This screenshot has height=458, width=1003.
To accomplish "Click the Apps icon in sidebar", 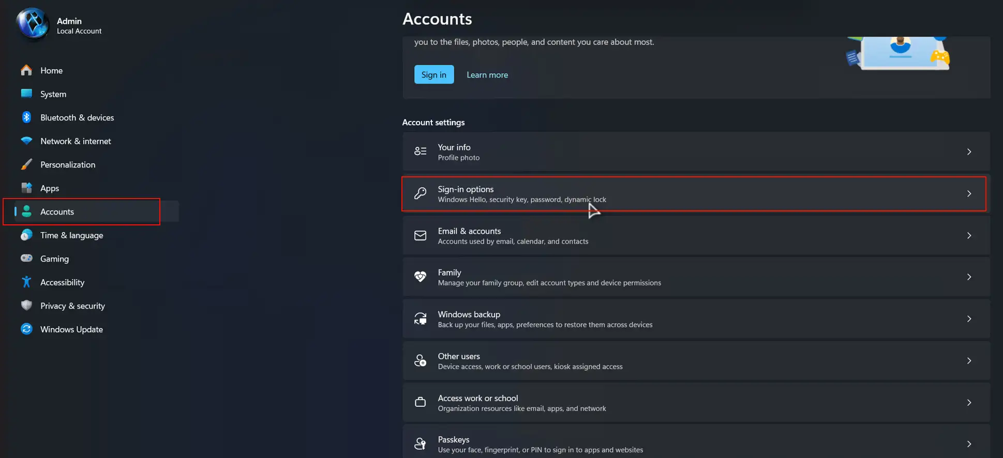I will pos(26,188).
